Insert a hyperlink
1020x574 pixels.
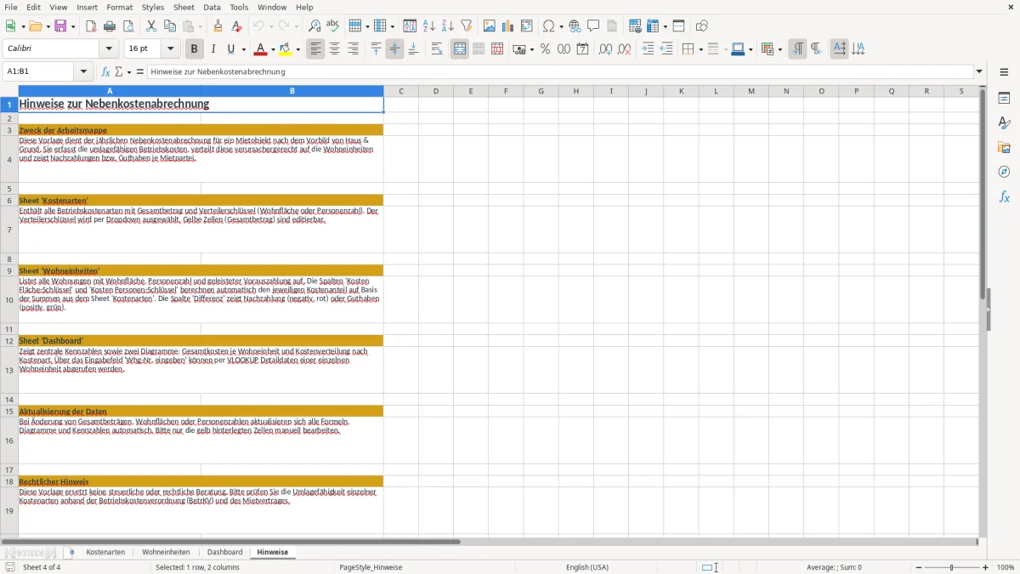click(575, 26)
